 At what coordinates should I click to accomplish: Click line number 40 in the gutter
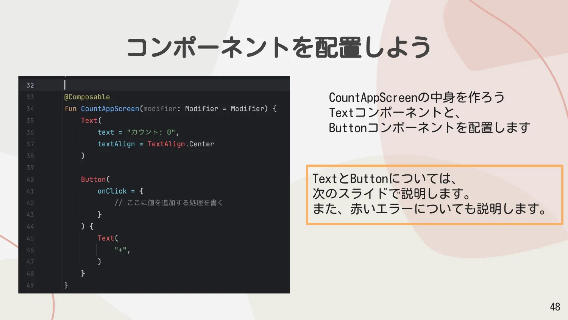[30, 179]
